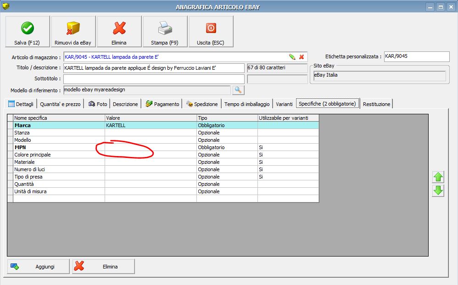
Task: Minimize the Anagrafica Articolo eBay window
Action: (x=430, y=7)
